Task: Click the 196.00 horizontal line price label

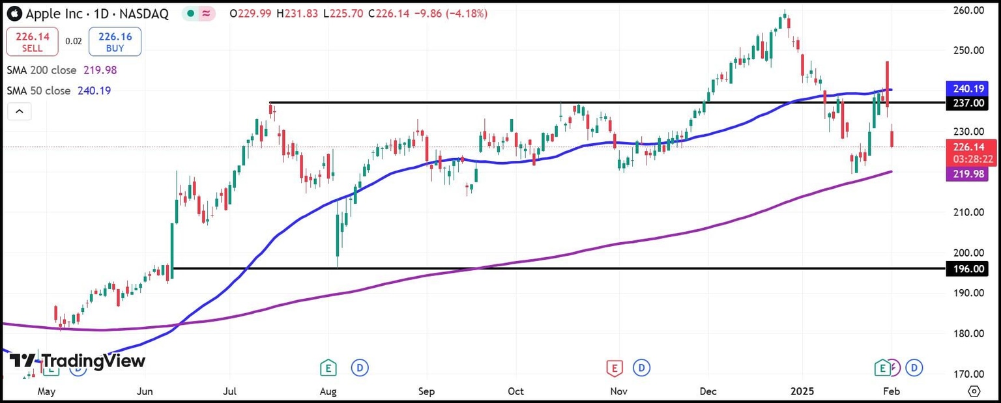Action: (x=967, y=268)
